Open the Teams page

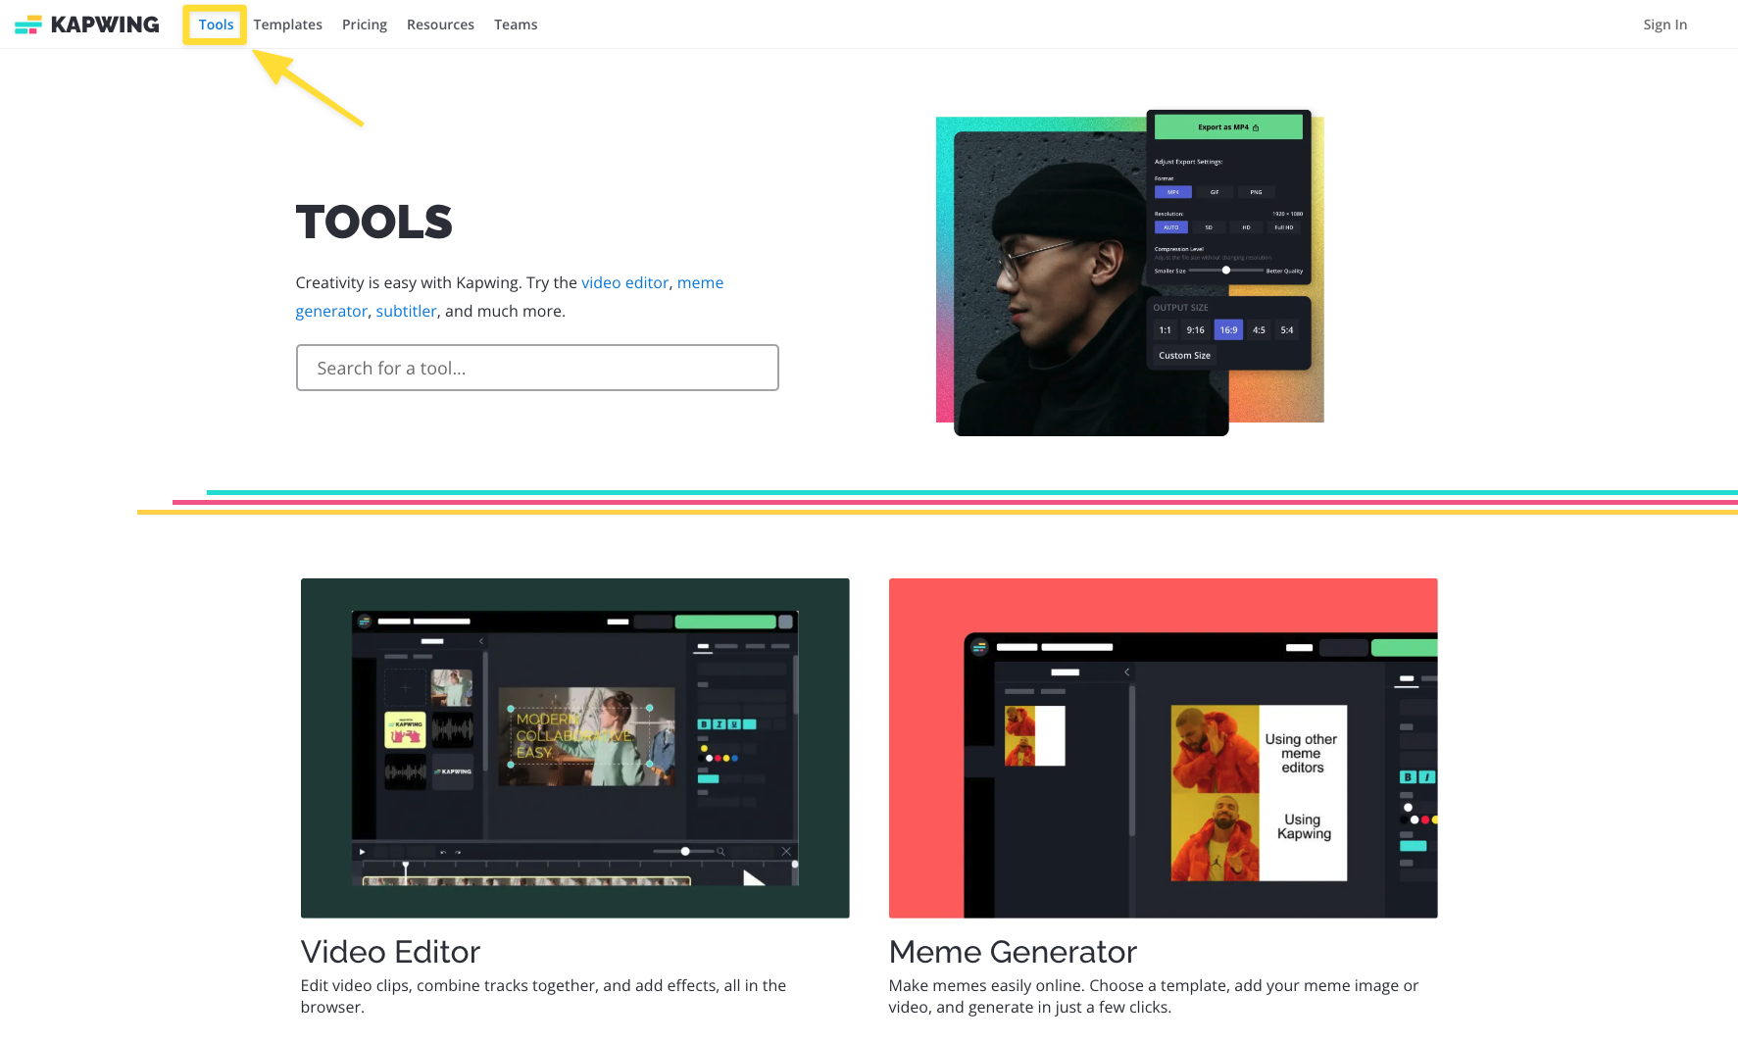click(x=516, y=25)
